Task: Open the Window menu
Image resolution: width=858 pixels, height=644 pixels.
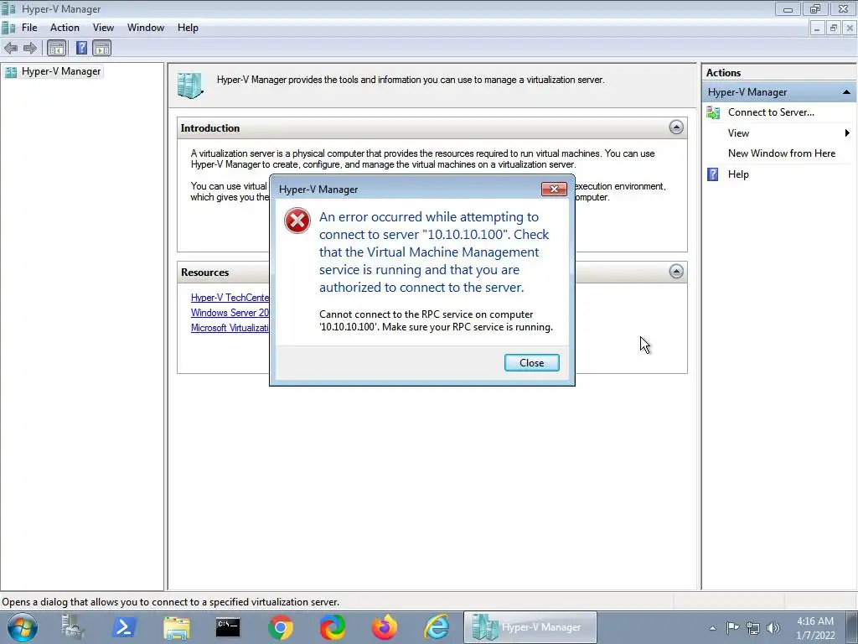Action: (x=146, y=28)
